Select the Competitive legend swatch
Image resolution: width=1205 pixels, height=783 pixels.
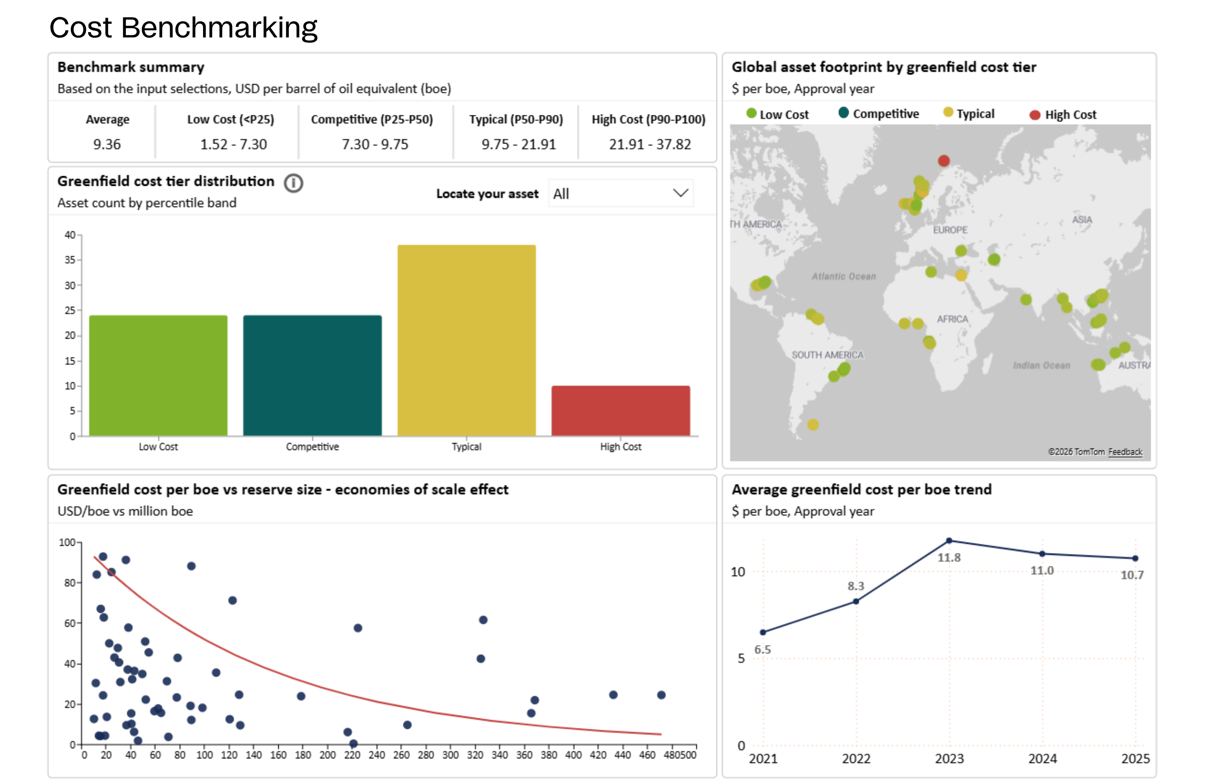pyautogui.click(x=843, y=112)
